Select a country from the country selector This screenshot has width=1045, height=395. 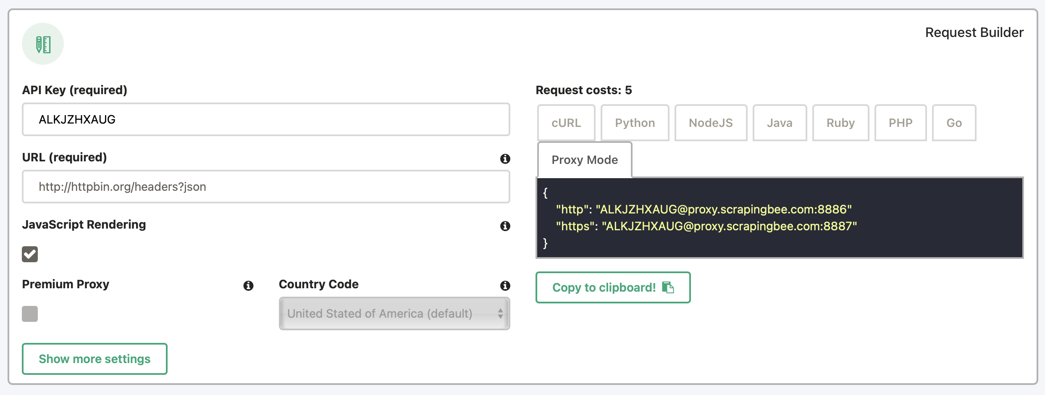pos(394,313)
